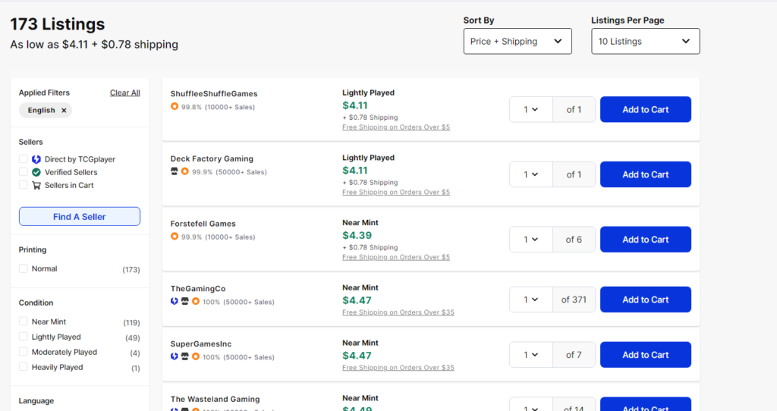Open Deck Factory Gaming free shipping link
This screenshot has width=777, height=411.
(x=396, y=192)
